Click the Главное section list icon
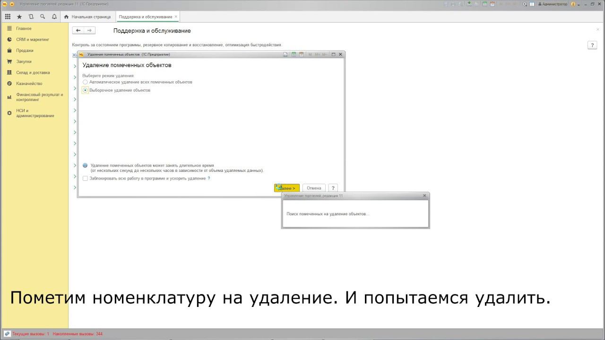 click(x=9, y=28)
